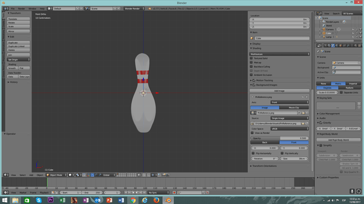Open the Blender taskbar icon
The image size is (364, 204).
168,200
